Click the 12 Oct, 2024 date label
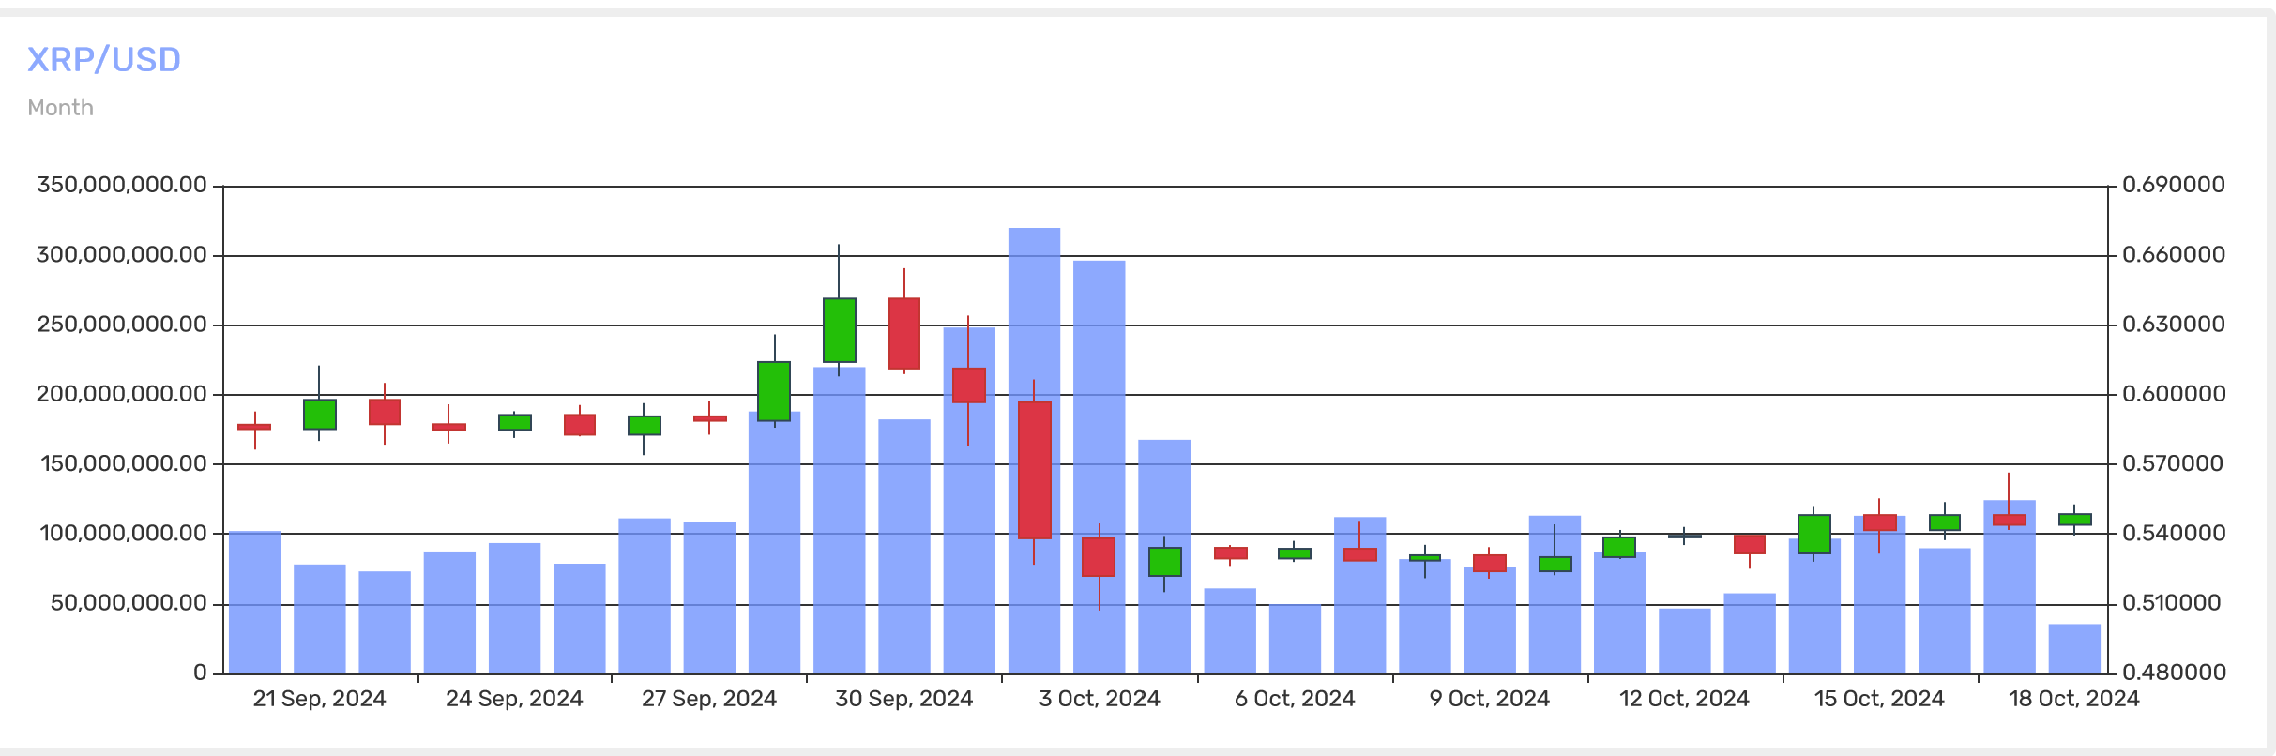 (x=1685, y=699)
